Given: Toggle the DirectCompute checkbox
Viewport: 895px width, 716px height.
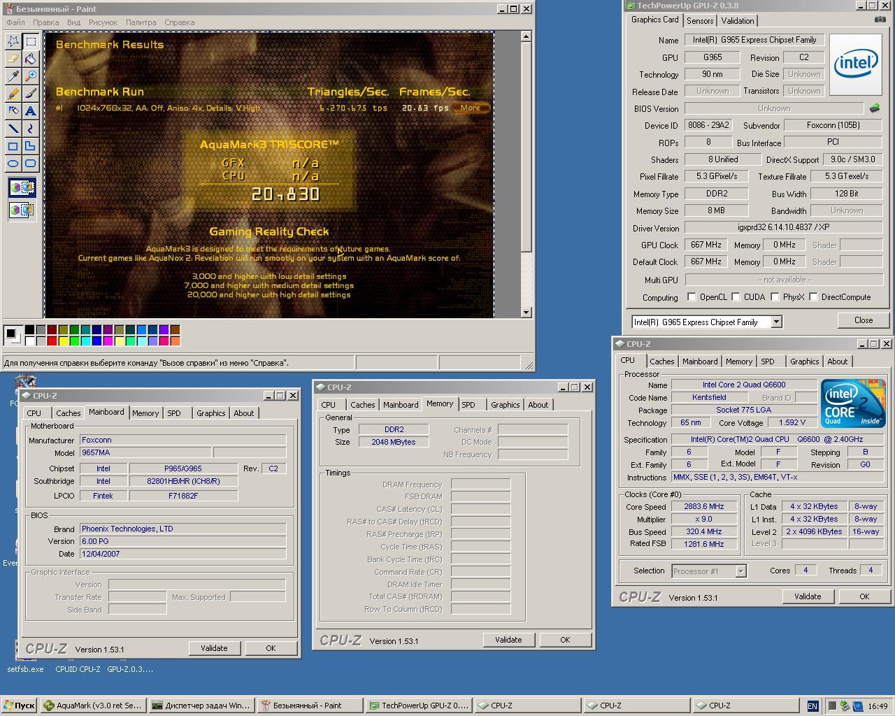Looking at the screenshot, I should [x=813, y=297].
